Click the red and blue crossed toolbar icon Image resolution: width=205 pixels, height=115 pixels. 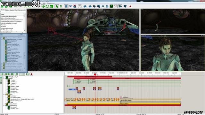click(x=75, y=6)
